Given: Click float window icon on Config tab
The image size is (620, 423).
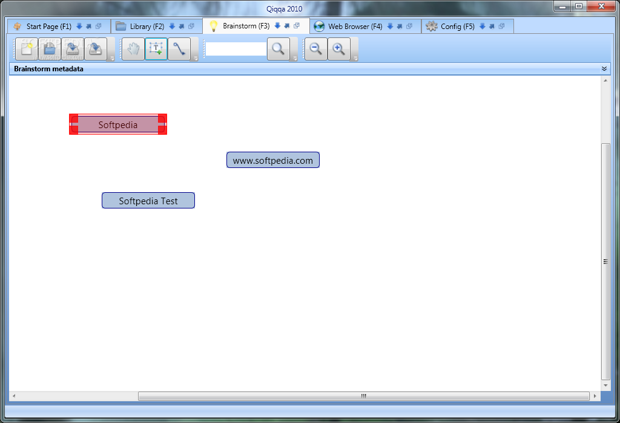Looking at the screenshot, I should coord(501,26).
